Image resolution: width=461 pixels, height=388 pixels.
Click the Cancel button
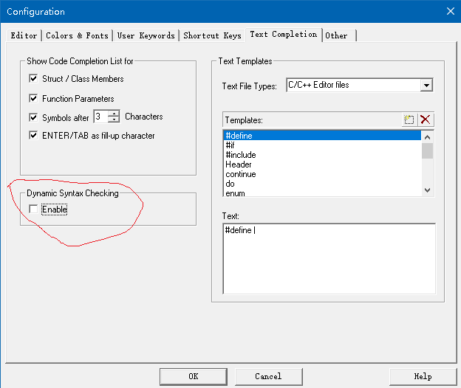pyautogui.click(x=268, y=376)
